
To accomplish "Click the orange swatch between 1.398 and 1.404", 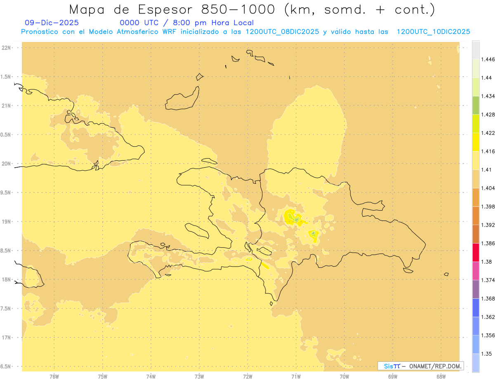I will [x=476, y=197].
